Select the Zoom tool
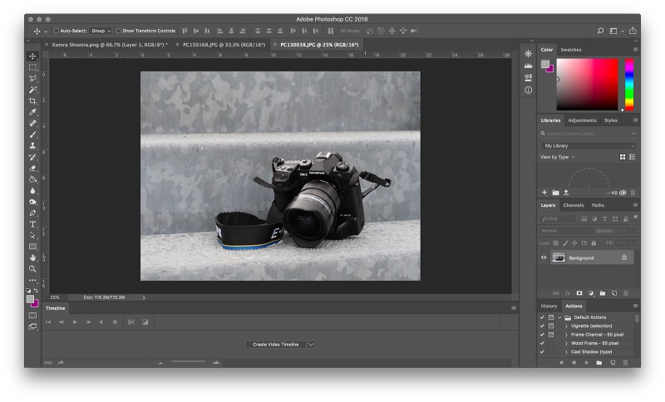The image size is (665, 402). click(33, 269)
